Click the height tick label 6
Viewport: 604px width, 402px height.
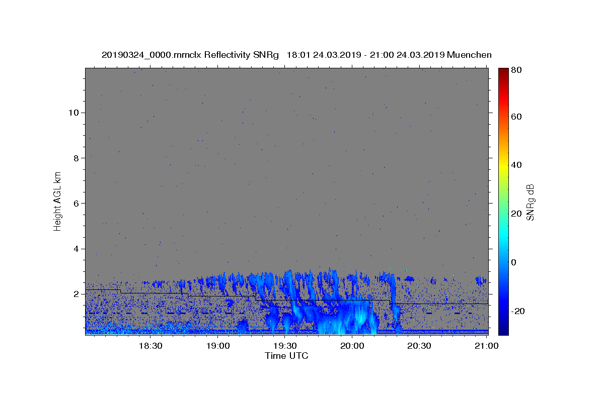coord(75,204)
